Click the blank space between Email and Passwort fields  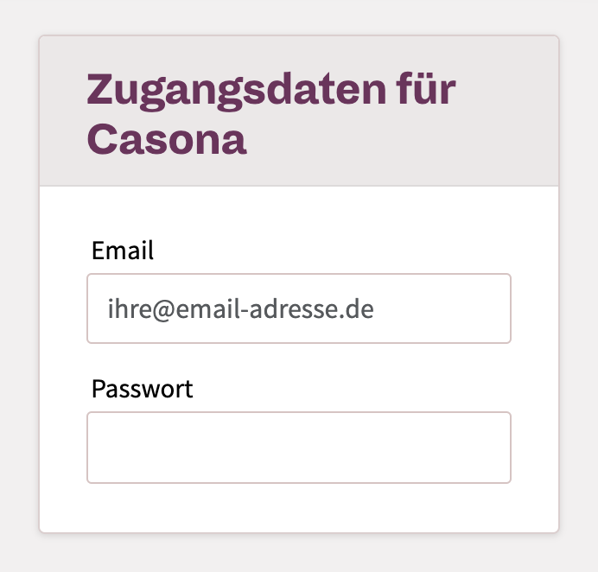[x=299, y=359]
